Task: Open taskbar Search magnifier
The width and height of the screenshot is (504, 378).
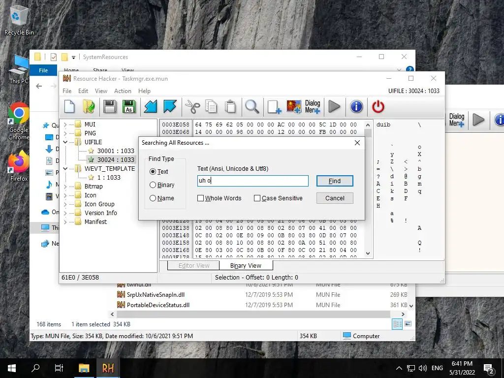Action: (35, 368)
